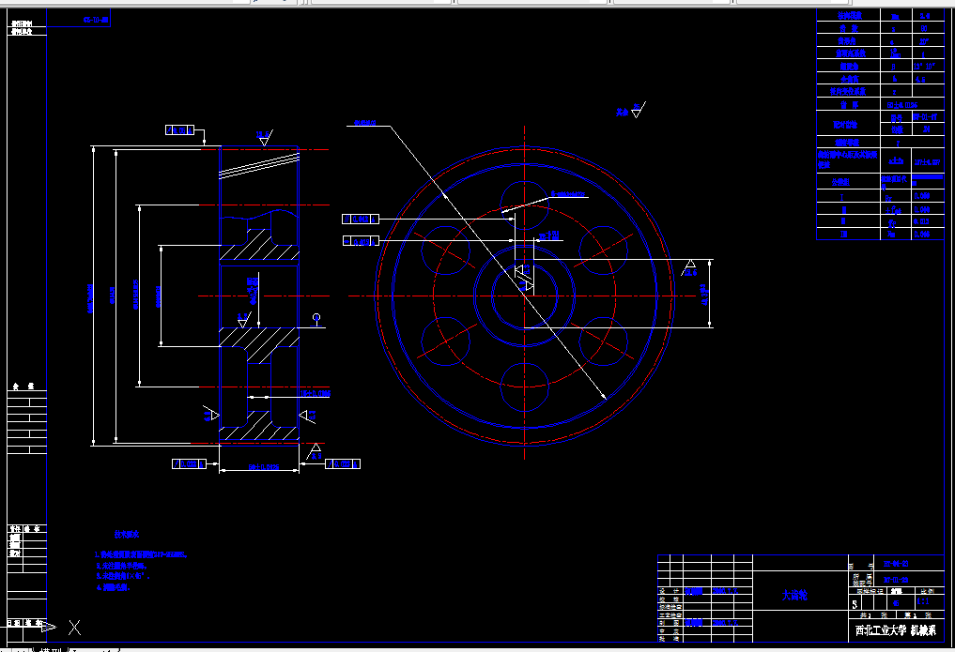This screenshot has height=652, width=955.
Task: Select the date text in the 制图 row
Action: [725, 623]
